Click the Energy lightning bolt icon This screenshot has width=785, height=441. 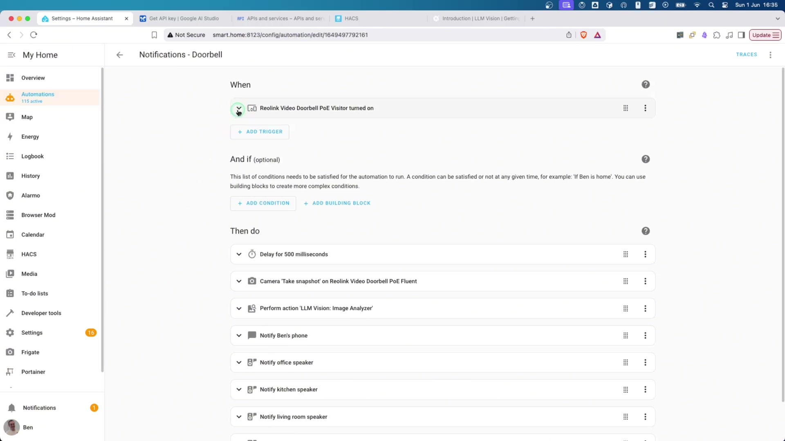coord(10,137)
